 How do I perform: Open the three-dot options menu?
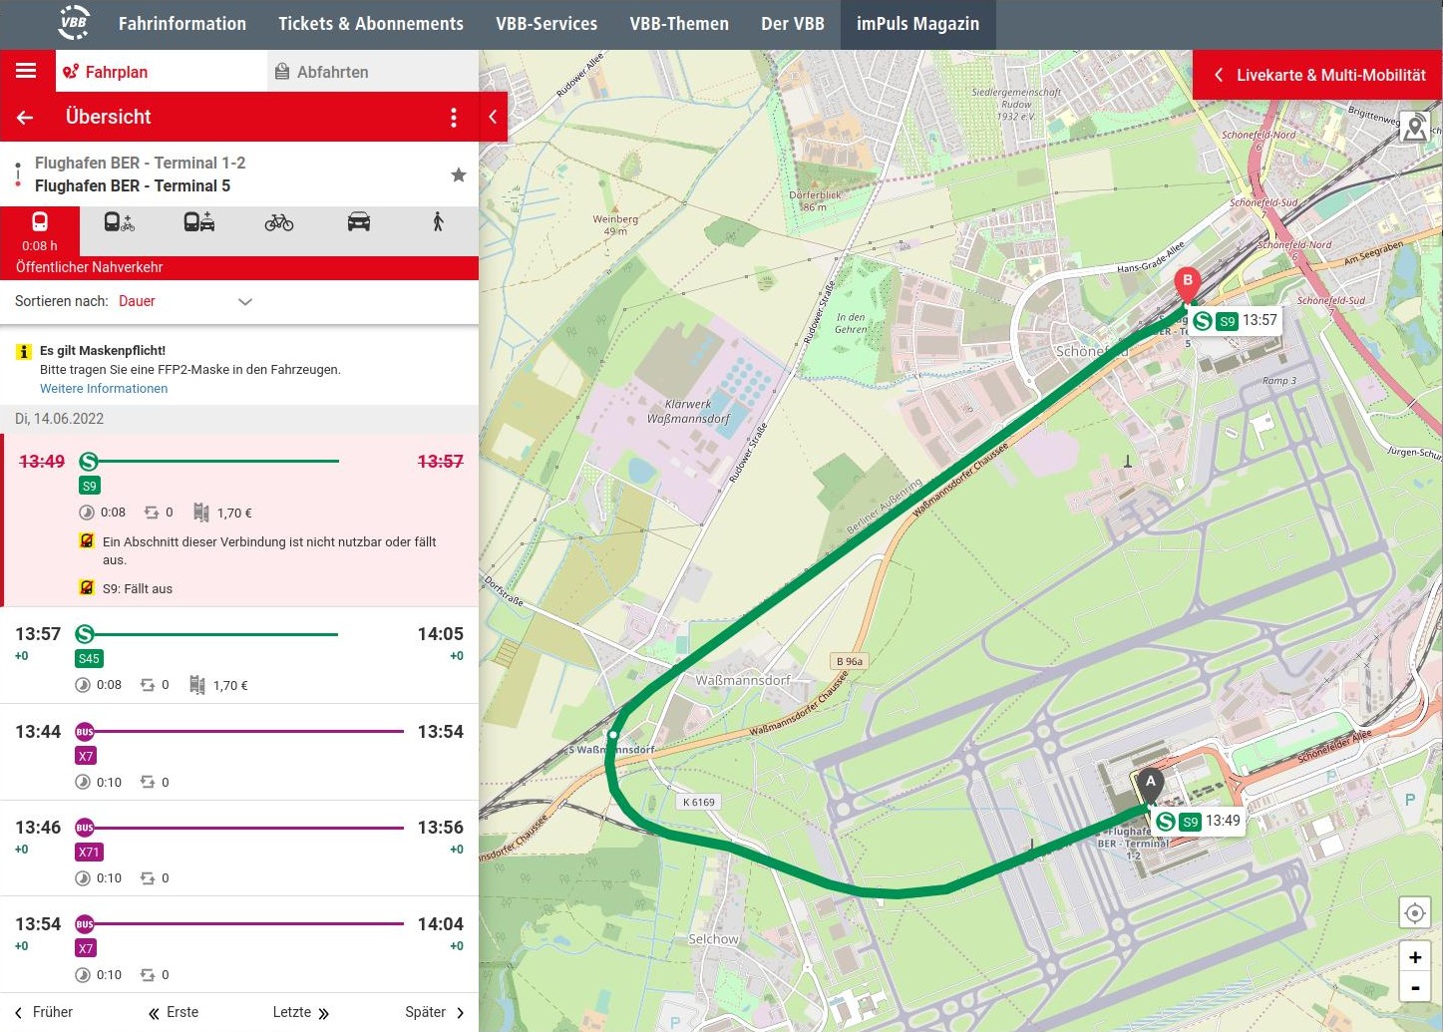tap(454, 118)
